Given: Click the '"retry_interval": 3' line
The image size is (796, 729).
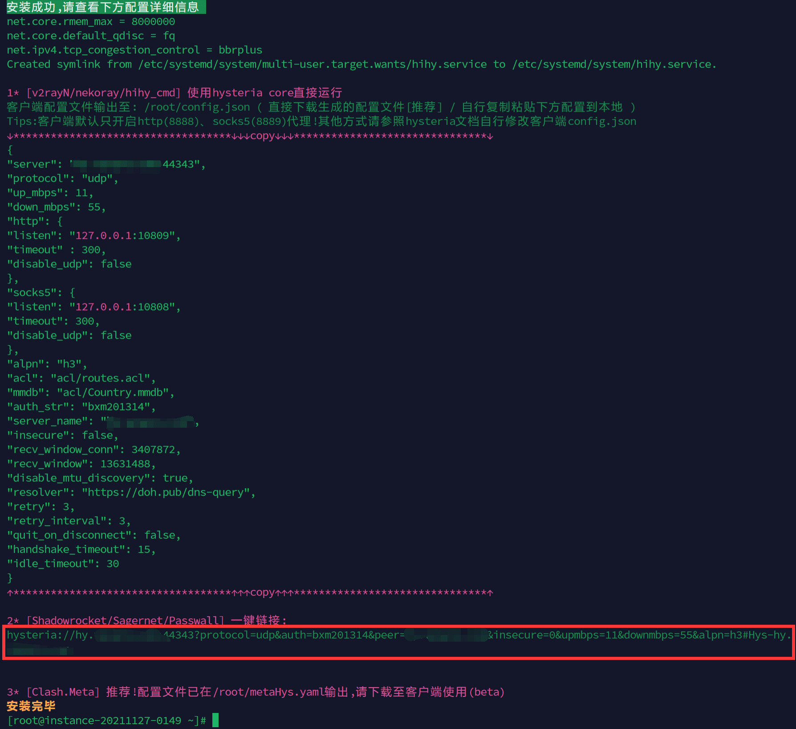Looking at the screenshot, I should pyautogui.click(x=69, y=520).
